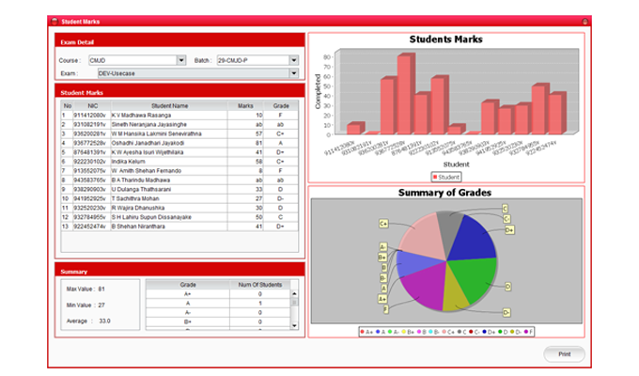Click the tallest bar in Students Marks chart
Screen dimensions: 639x376
(403, 94)
